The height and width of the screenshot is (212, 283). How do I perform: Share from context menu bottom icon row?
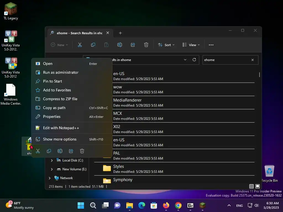click(71, 151)
